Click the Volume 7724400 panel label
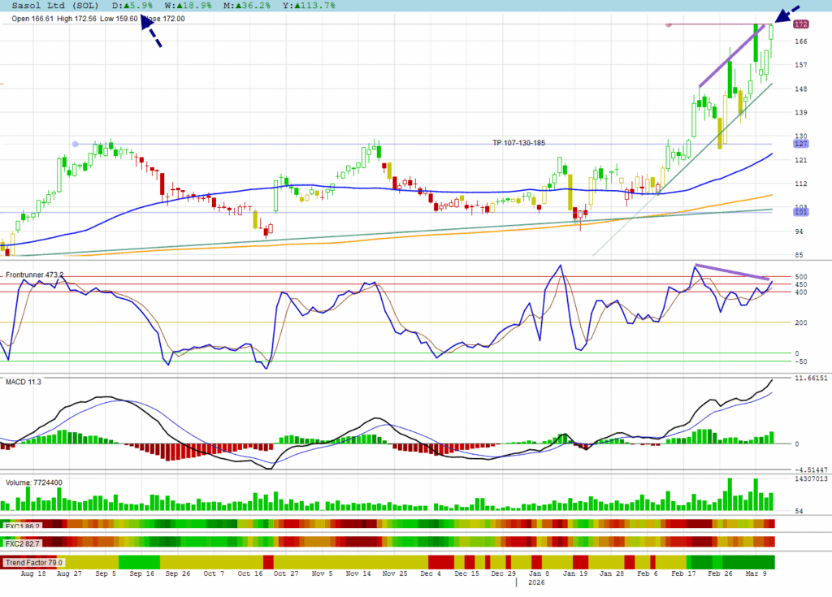This screenshot has width=832, height=597. pyautogui.click(x=34, y=482)
